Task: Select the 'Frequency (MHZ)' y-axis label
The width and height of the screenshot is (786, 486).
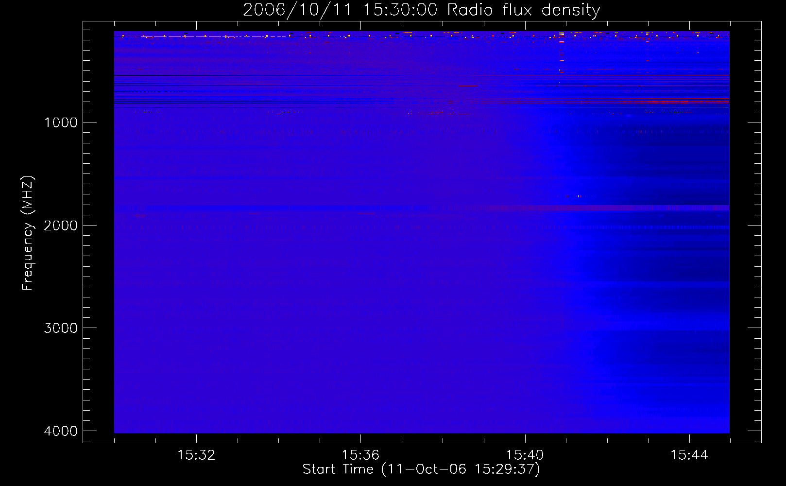Action: click(x=28, y=233)
